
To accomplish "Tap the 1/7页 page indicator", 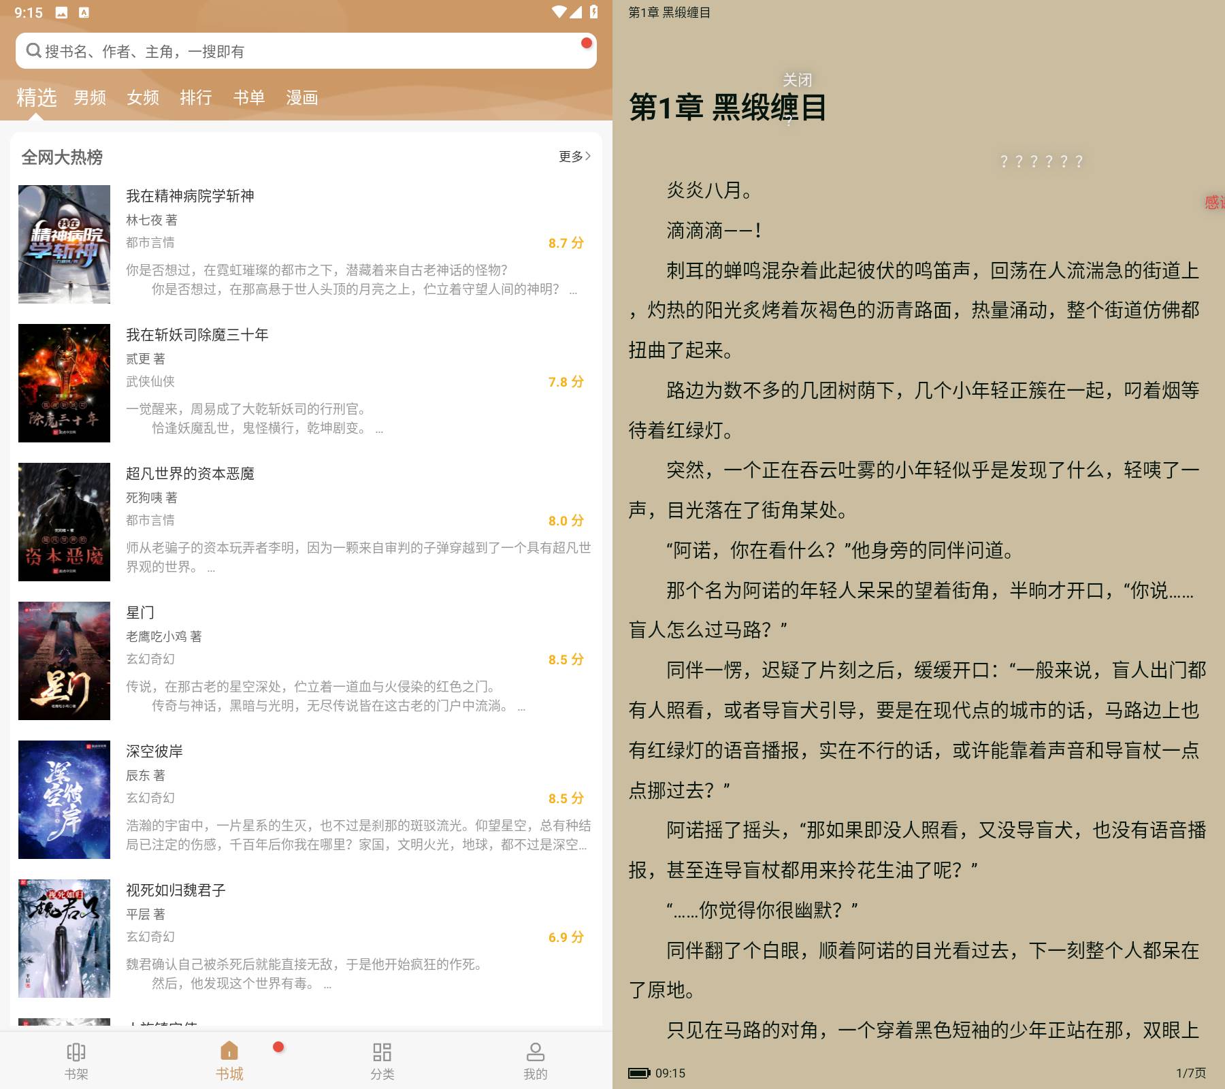I will point(1190,1073).
